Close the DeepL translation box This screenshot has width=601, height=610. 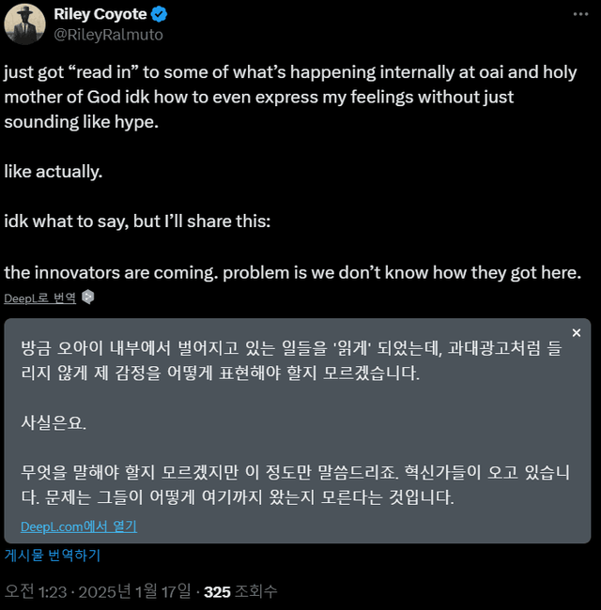576,332
